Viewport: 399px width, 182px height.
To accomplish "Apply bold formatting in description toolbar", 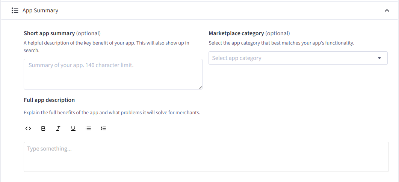I will pyautogui.click(x=43, y=128).
